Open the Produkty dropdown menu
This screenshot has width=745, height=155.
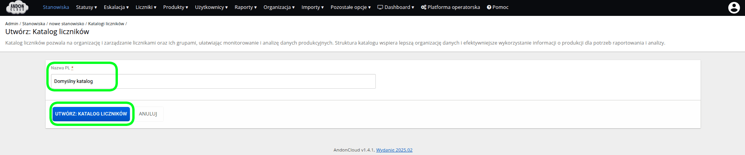point(175,7)
